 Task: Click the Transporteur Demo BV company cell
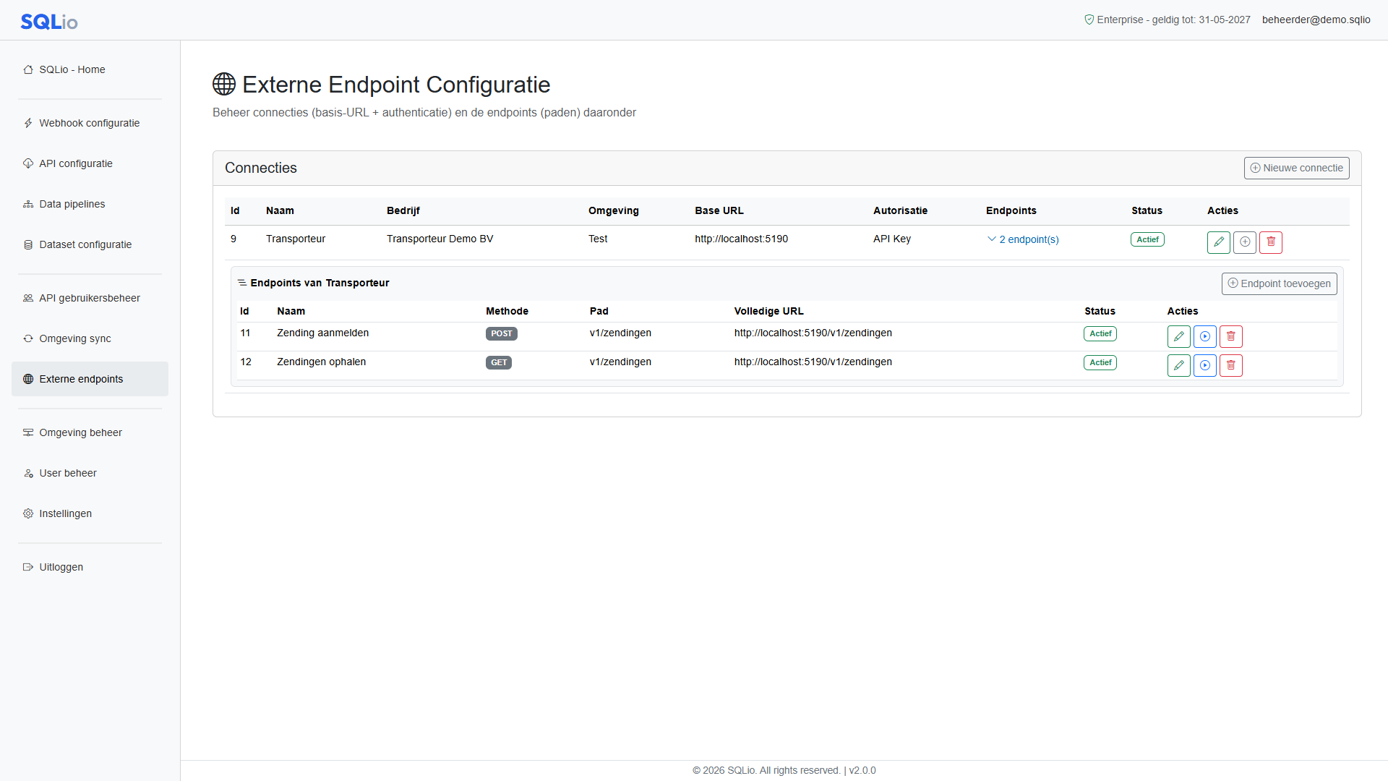click(x=440, y=239)
